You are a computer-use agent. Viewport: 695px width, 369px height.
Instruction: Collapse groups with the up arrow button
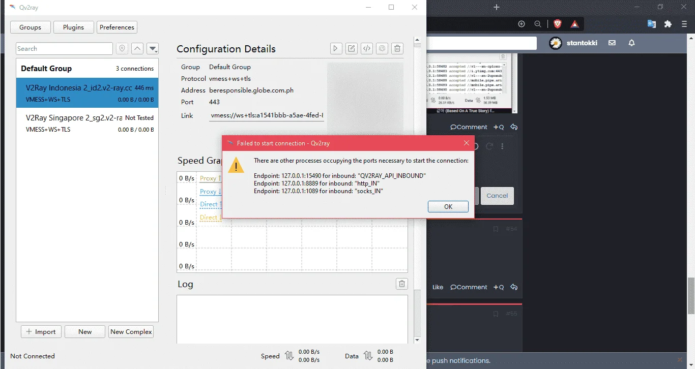coord(137,48)
